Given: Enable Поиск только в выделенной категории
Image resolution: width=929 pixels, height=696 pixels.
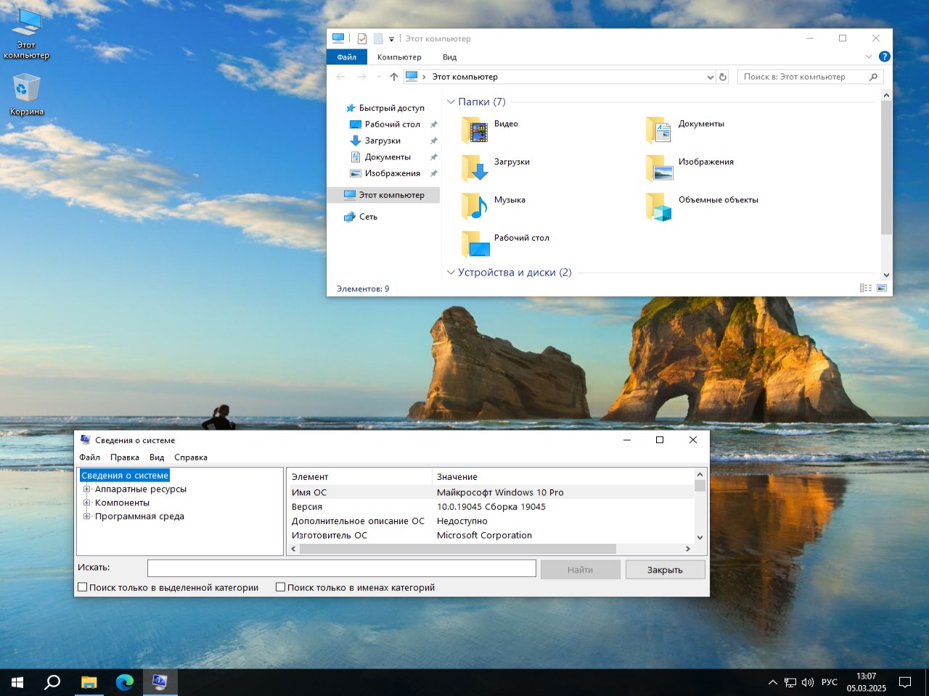Looking at the screenshot, I should (83, 587).
